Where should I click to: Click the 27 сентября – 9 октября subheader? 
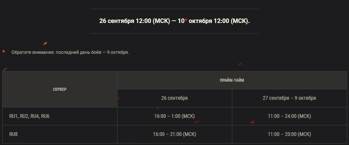pyautogui.click(x=290, y=98)
